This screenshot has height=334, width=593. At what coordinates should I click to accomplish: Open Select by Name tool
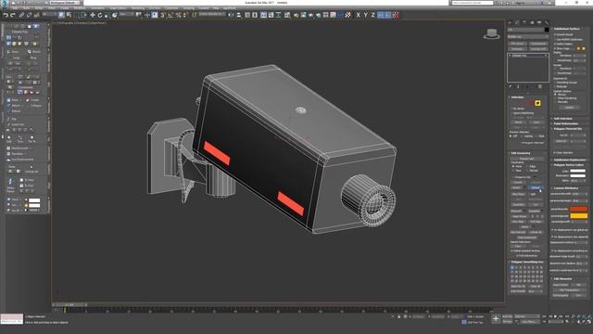69,15
